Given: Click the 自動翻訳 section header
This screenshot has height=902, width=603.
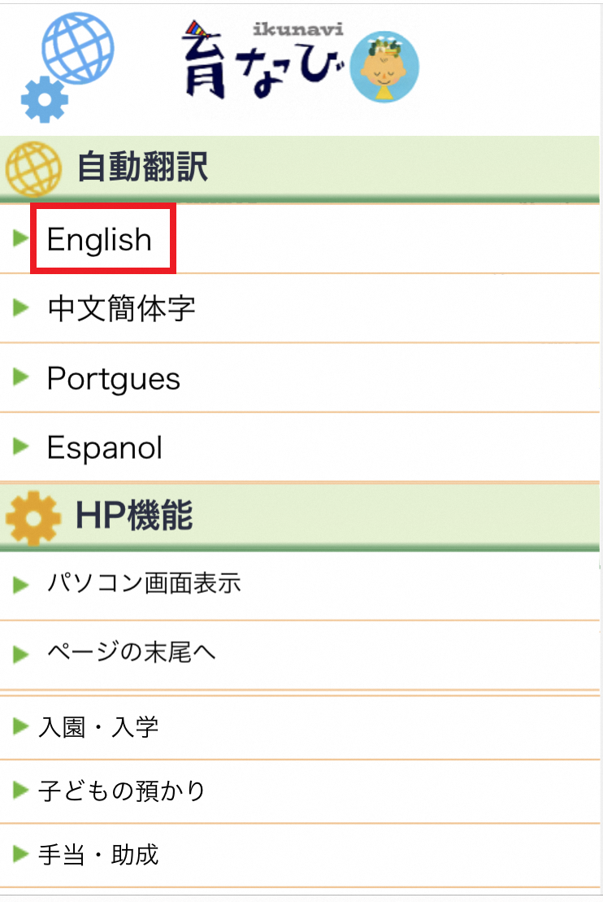Looking at the screenshot, I should coord(143,168).
